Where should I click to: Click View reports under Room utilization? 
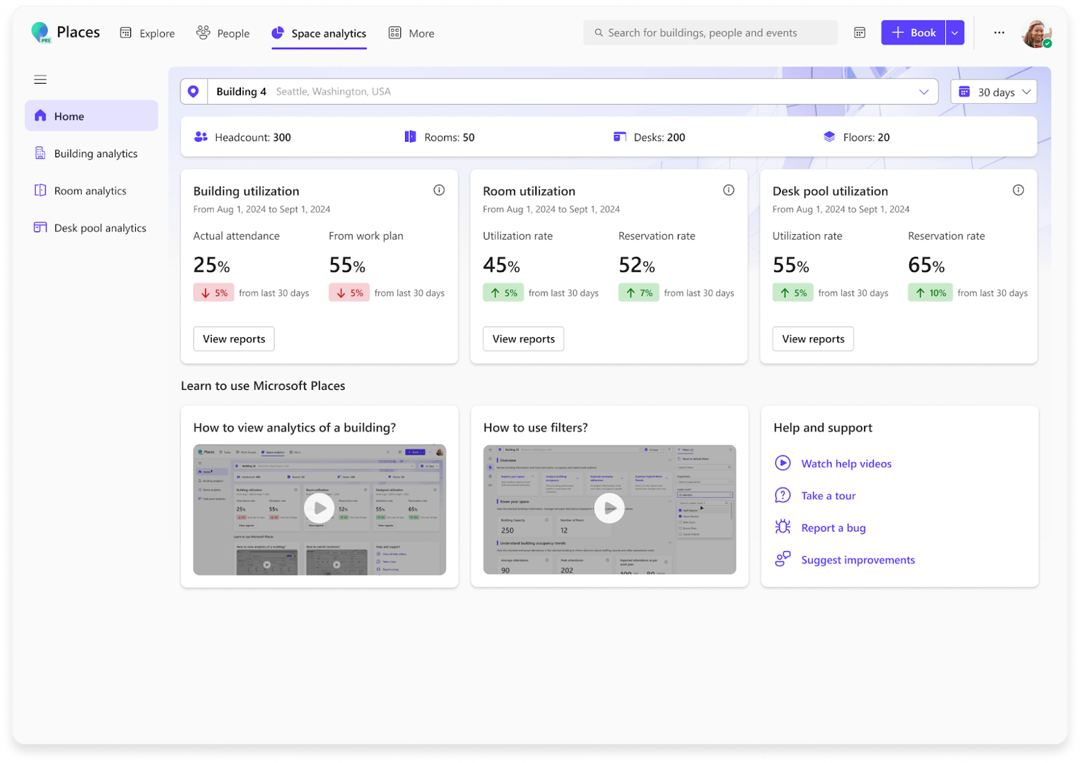point(523,339)
